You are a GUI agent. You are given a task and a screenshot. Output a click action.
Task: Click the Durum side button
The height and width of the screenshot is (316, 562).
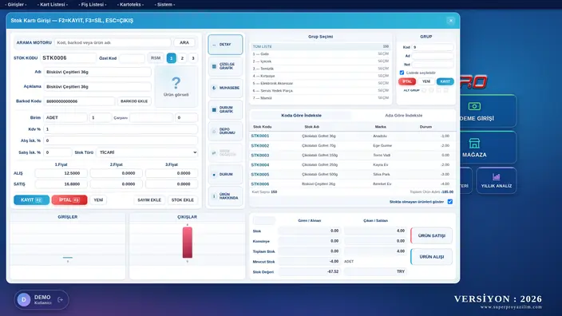click(x=225, y=175)
